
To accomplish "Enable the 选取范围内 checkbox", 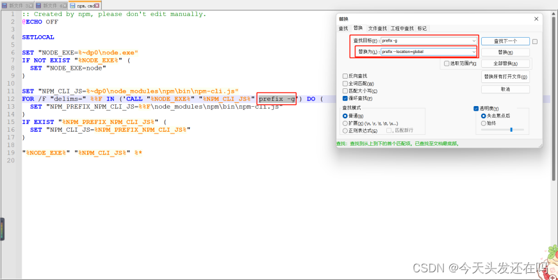I will pyautogui.click(x=447, y=63).
